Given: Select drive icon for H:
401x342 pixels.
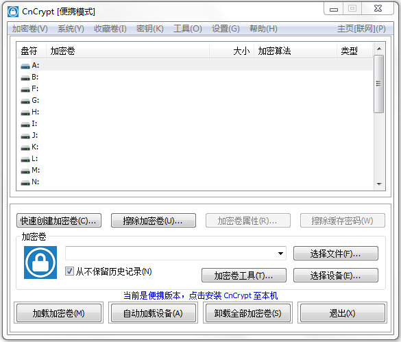Looking at the screenshot, I should pos(25,113).
